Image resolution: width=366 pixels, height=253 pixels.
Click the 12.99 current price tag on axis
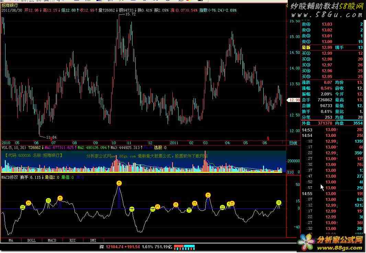point(294,100)
